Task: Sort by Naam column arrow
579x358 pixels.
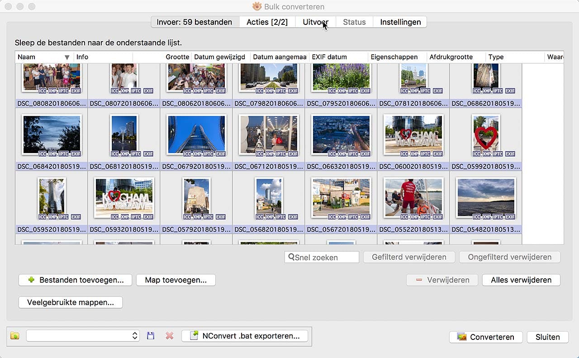Action: (67, 57)
